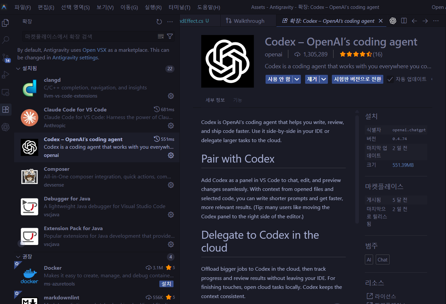Open the extension filter funnel
446x304 pixels.
click(x=170, y=36)
